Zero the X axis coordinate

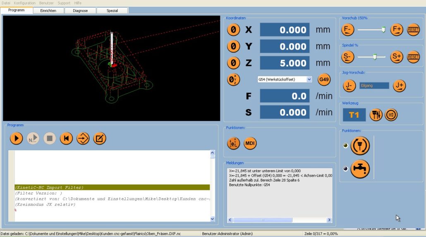tap(234, 30)
